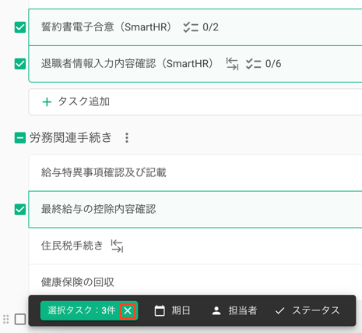Image resolution: width=362 pixels, height=333 pixels.
Task: Click the 期日 label in the bulk bar
Action: pos(181,310)
